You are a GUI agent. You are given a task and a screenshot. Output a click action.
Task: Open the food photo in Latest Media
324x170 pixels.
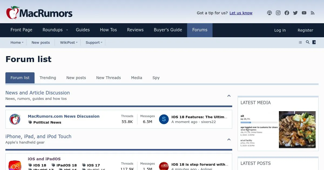point(297,130)
